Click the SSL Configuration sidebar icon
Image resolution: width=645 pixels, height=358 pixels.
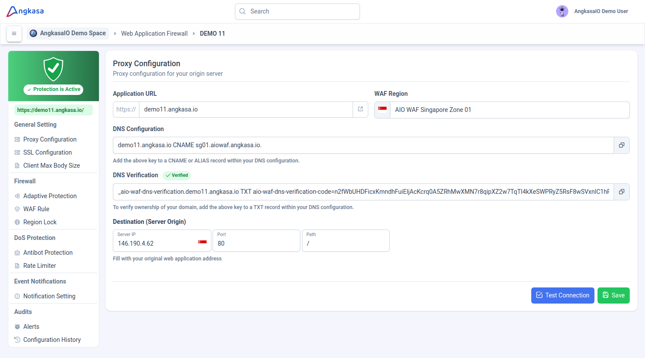coord(17,152)
